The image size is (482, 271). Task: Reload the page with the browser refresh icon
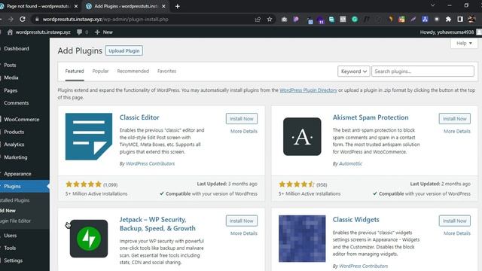coord(23,19)
